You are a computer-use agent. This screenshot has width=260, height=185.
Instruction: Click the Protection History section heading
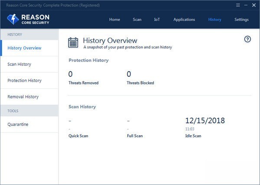(88, 60)
